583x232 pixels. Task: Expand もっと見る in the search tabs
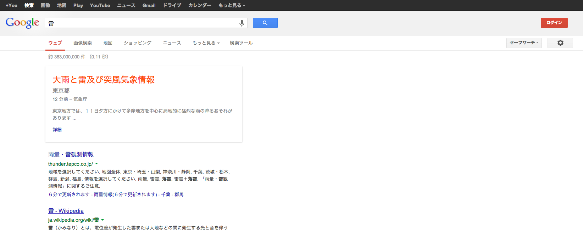[x=206, y=43]
